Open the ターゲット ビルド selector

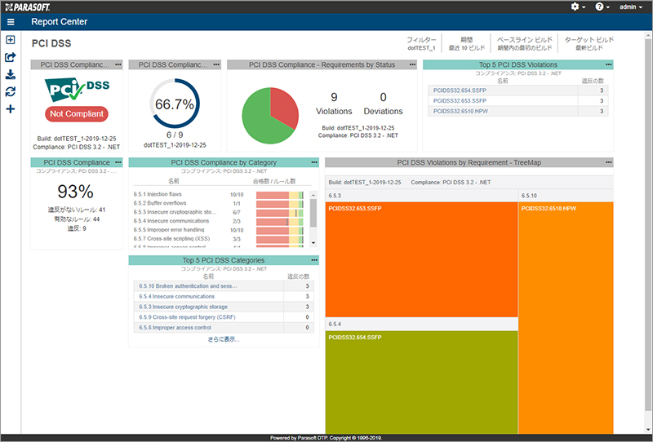pos(589,43)
